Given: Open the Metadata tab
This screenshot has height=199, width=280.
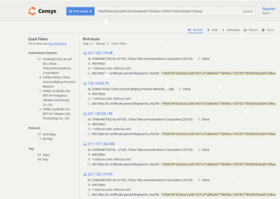Looking at the screenshot, I should 231,30.
